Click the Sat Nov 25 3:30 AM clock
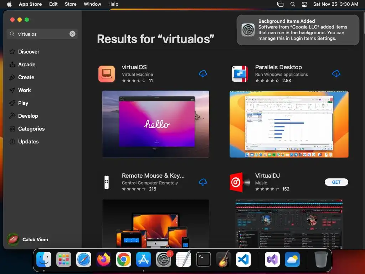The width and height of the screenshot is (365, 274). [x=335, y=4]
